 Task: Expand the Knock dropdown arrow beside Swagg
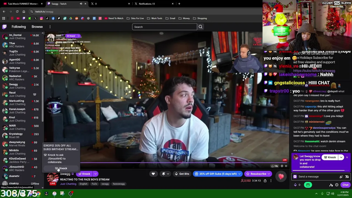tap(95, 174)
